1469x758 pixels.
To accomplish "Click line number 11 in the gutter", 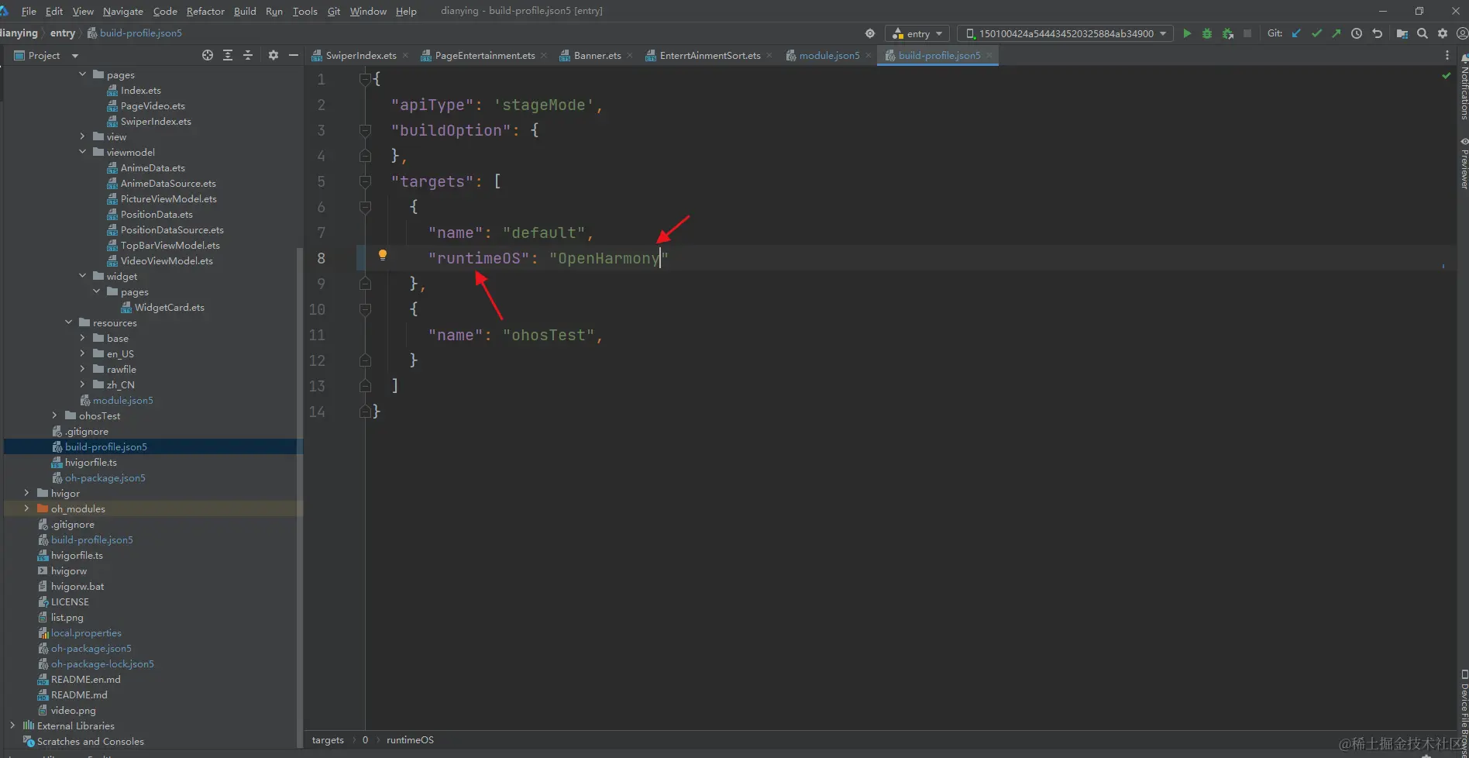I will tap(317, 335).
